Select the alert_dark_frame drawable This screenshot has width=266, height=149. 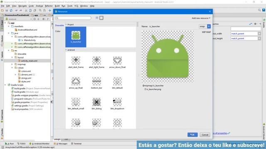[76, 62]
